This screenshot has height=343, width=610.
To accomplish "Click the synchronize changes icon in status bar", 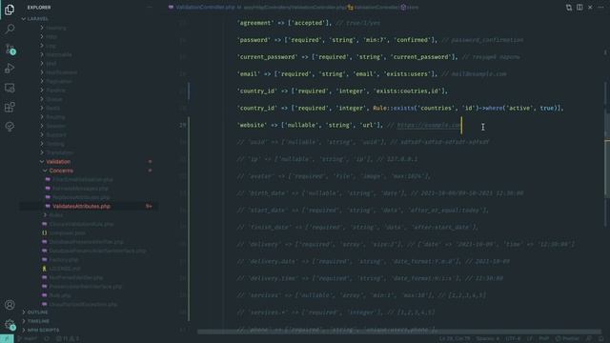I will point(47,339).
